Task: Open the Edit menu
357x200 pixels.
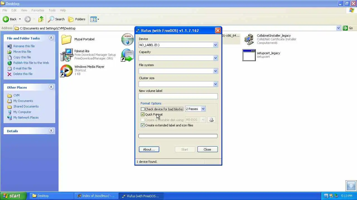Action: coord(14,10)
